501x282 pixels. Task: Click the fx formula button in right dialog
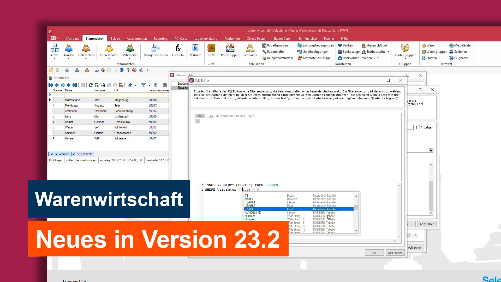431,150
